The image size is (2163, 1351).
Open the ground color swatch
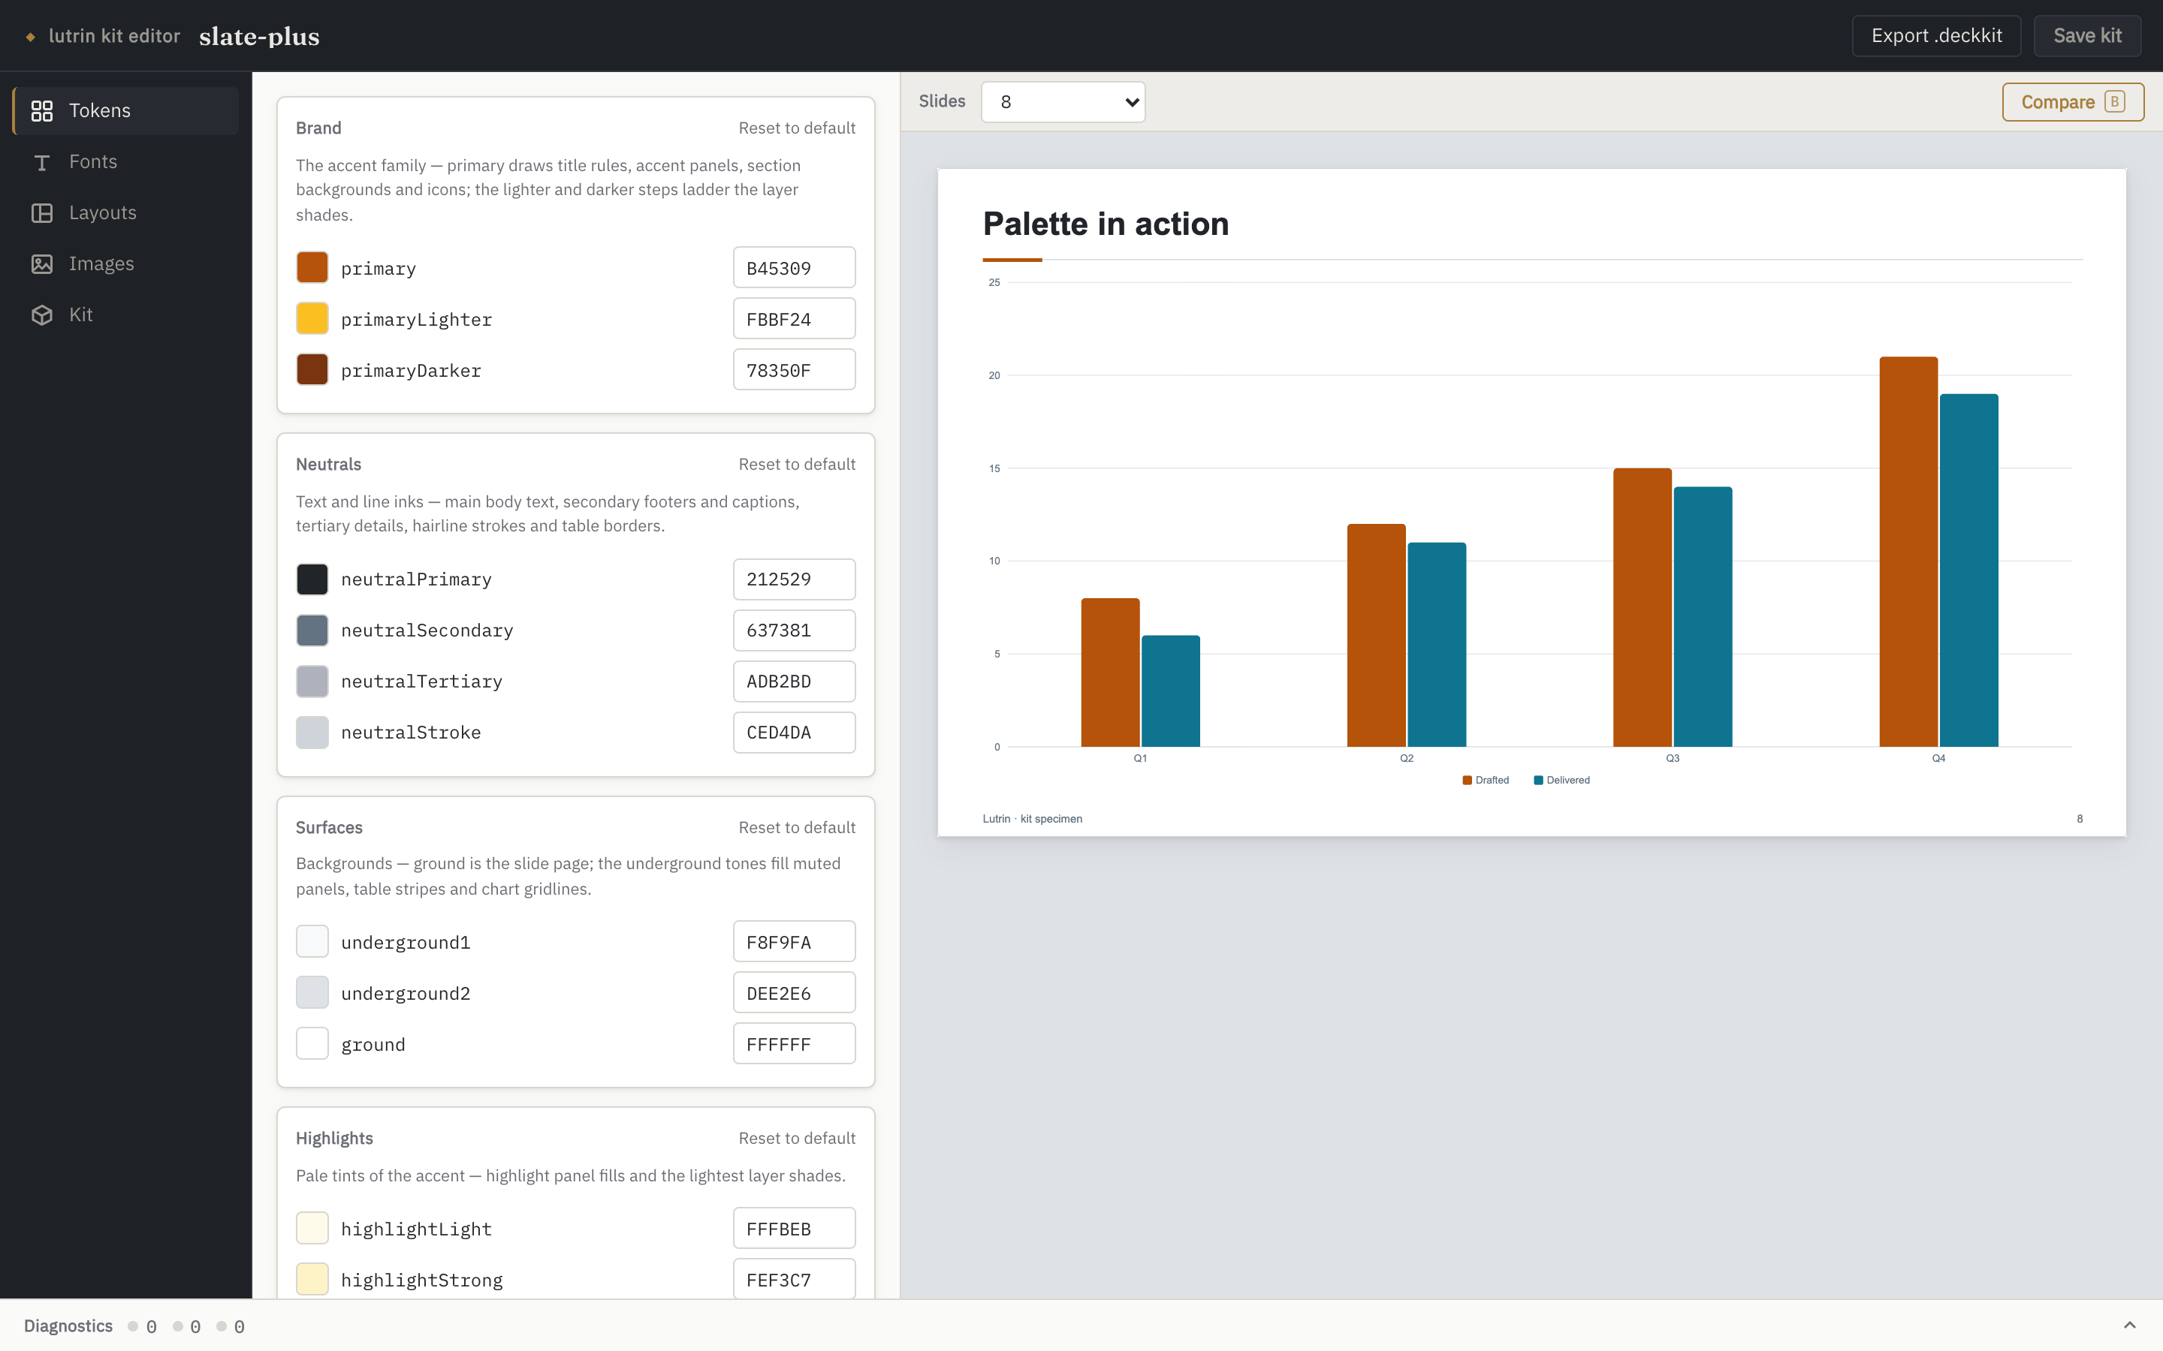click(x=312, y=1043)
